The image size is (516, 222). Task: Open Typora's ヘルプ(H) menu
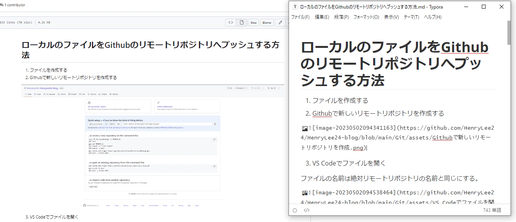click(x=433, y=17)
